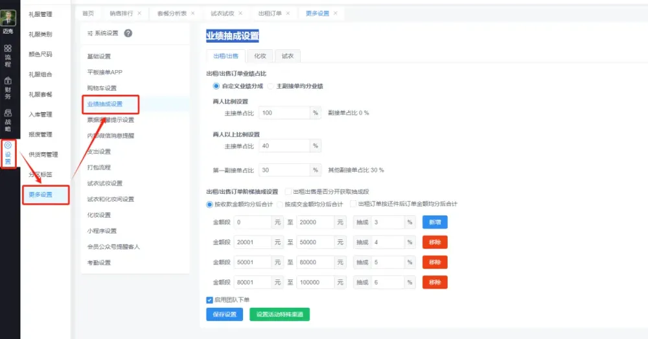Open the 流程 section in the sidebar
The image size is (648, 339).
[8, 56]
